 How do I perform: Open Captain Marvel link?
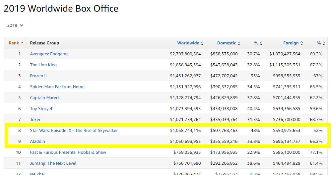[45, 98]
